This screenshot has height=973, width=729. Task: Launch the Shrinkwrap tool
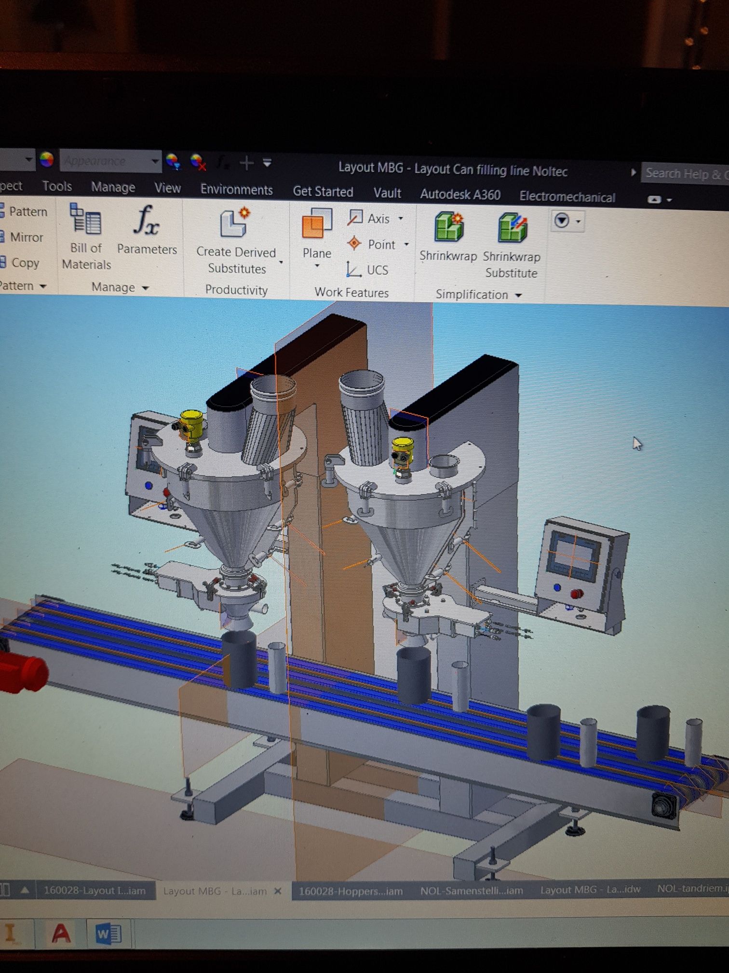[448, 237]
